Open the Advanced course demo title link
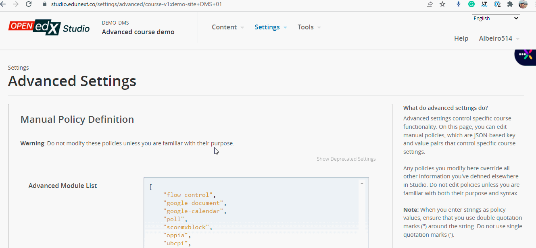The width and height of the screenshot is (536, 248). coord(138,32)
